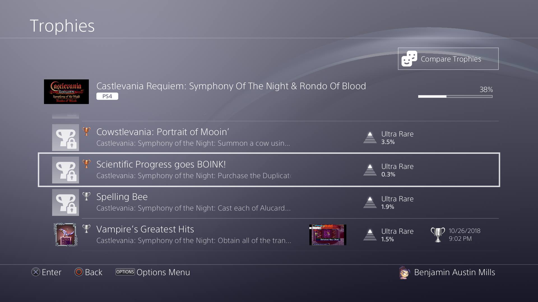Click the 10/26/2018 earned date text
The image size is (538, 302).
(464, 231)
